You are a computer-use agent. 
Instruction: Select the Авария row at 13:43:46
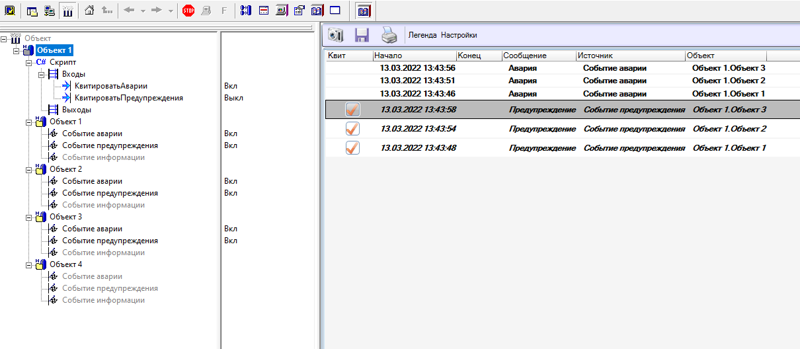(563, 94)
